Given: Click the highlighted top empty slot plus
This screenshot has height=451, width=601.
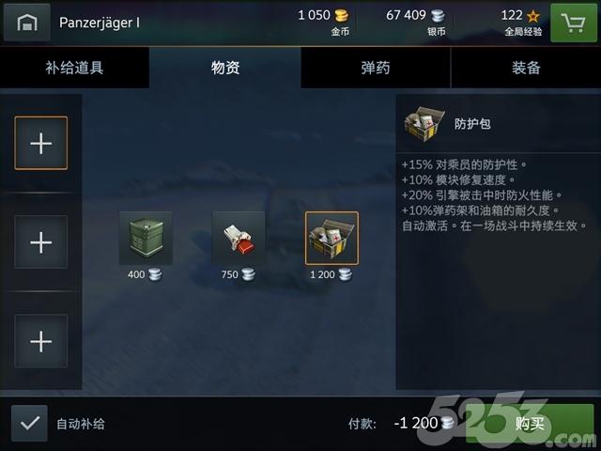Looking at the screenshot, I should [41, 143].
